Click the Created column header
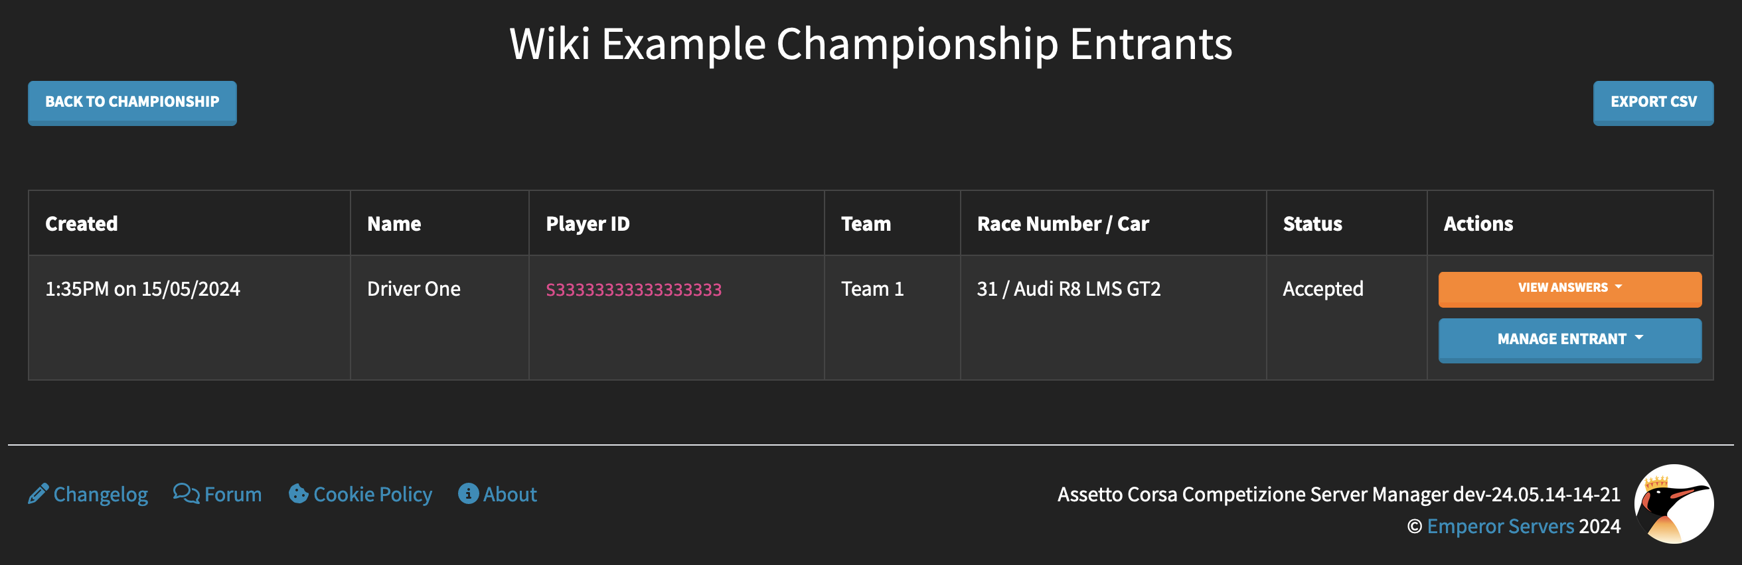The width and height of the screenshot is (1742, 565). pos(81,223)
